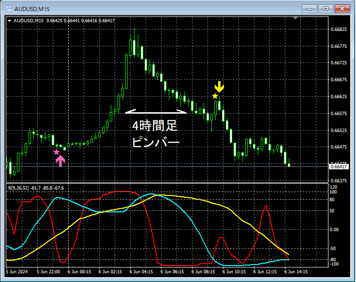This screenshot has width=356, height=282.
Task: Click the 0.66775 price scale label
Action: tap(339, 46)
